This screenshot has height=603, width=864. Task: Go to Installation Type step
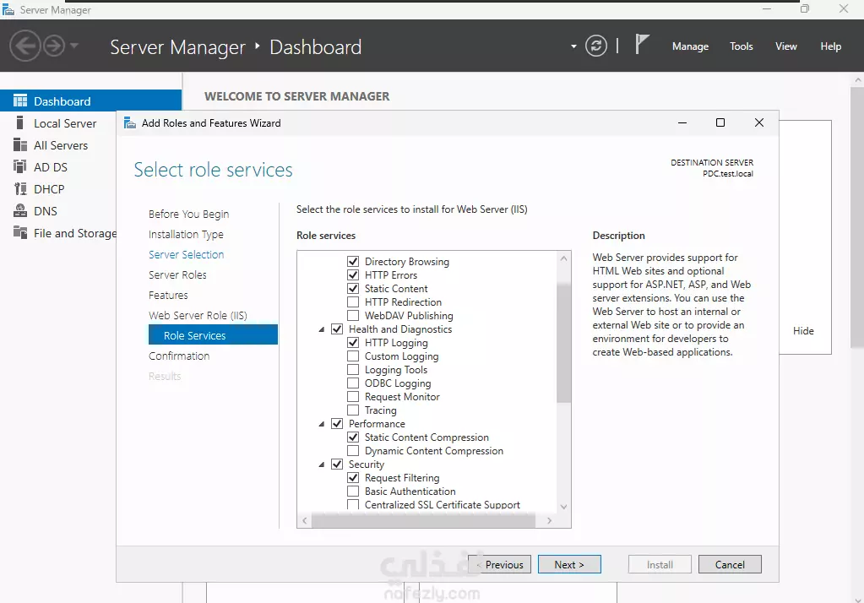(x=186, y=234)
